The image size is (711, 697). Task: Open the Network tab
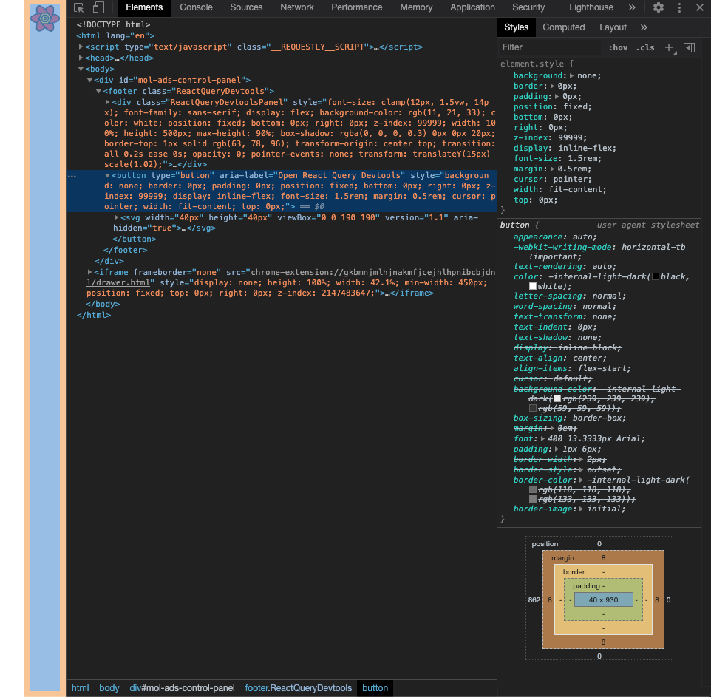click(x=297, y=7)
